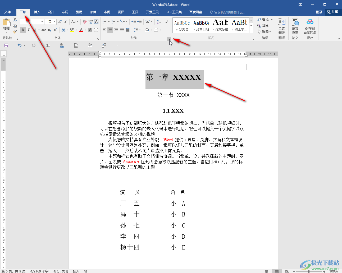
Task: Sort text with the A-Z sort icon
Action: [x=159, y=22]
